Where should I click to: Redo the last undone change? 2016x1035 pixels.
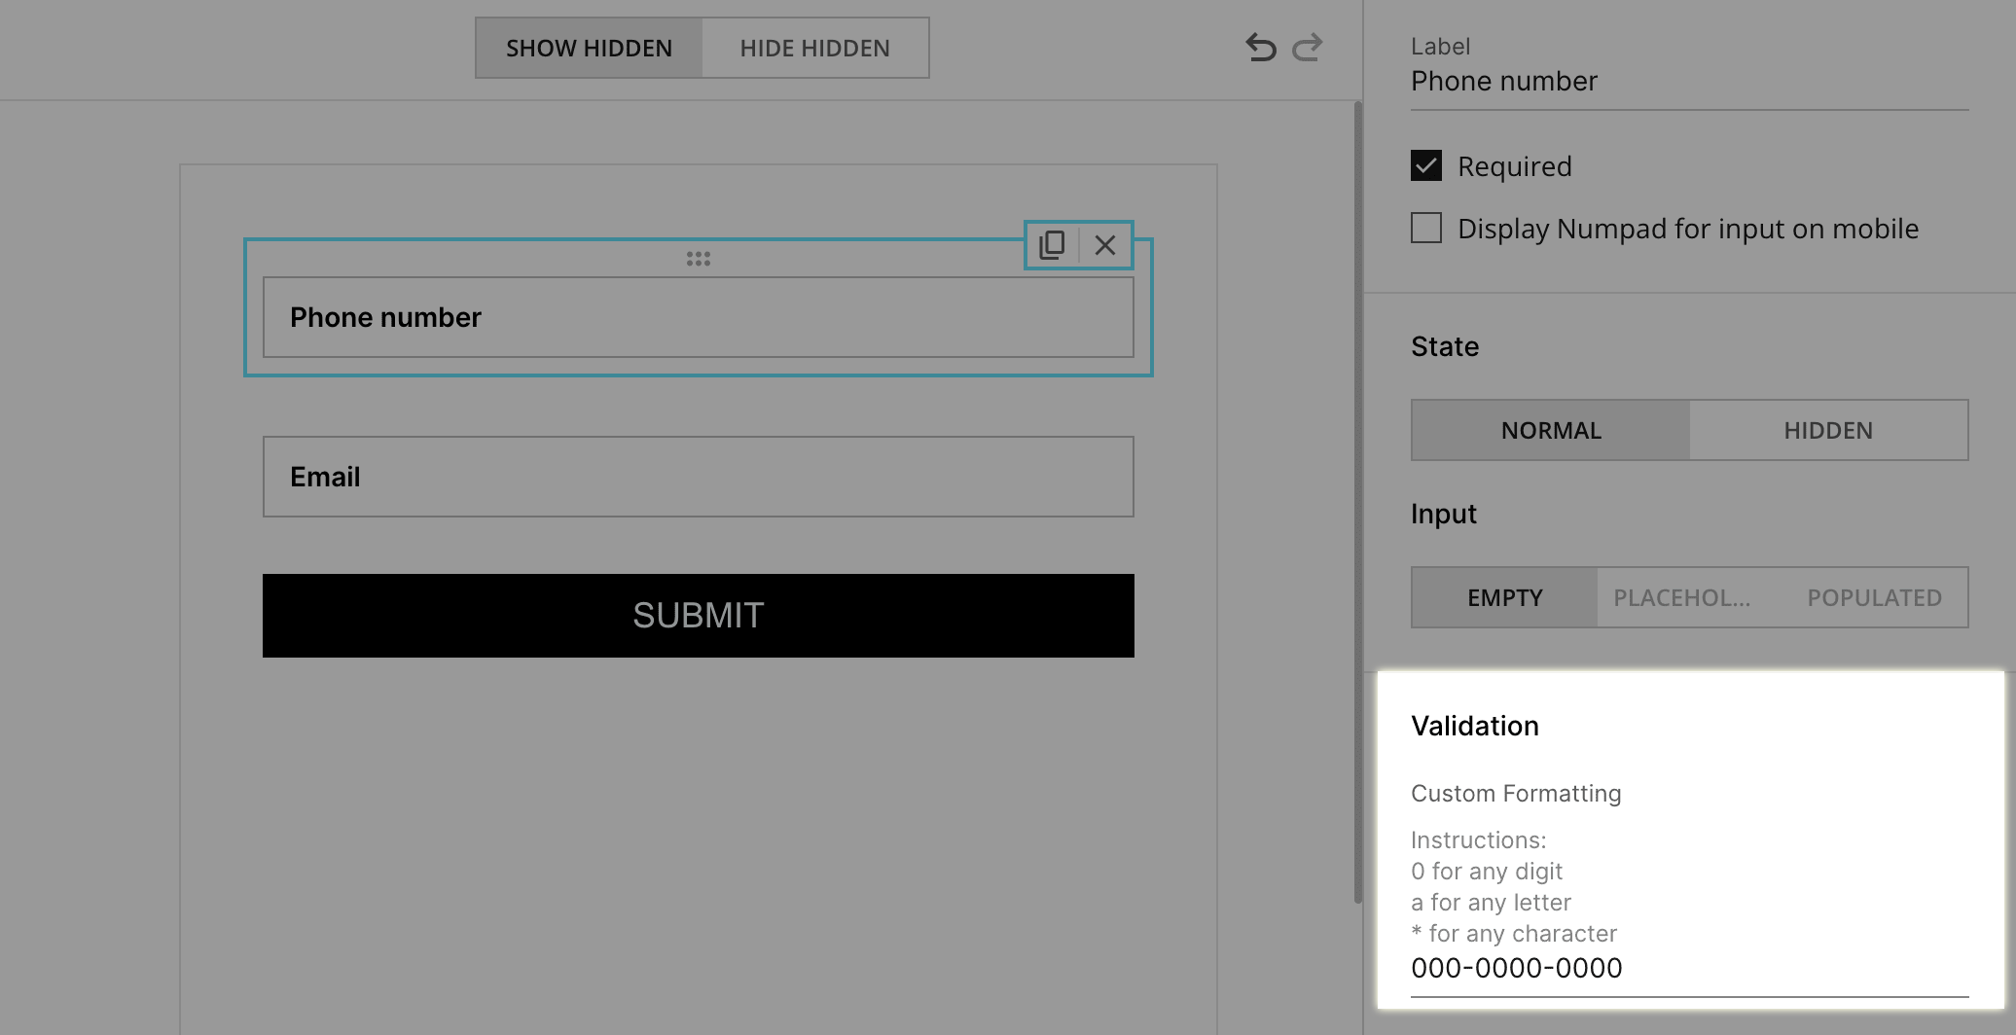click(x=1307, y=47)
